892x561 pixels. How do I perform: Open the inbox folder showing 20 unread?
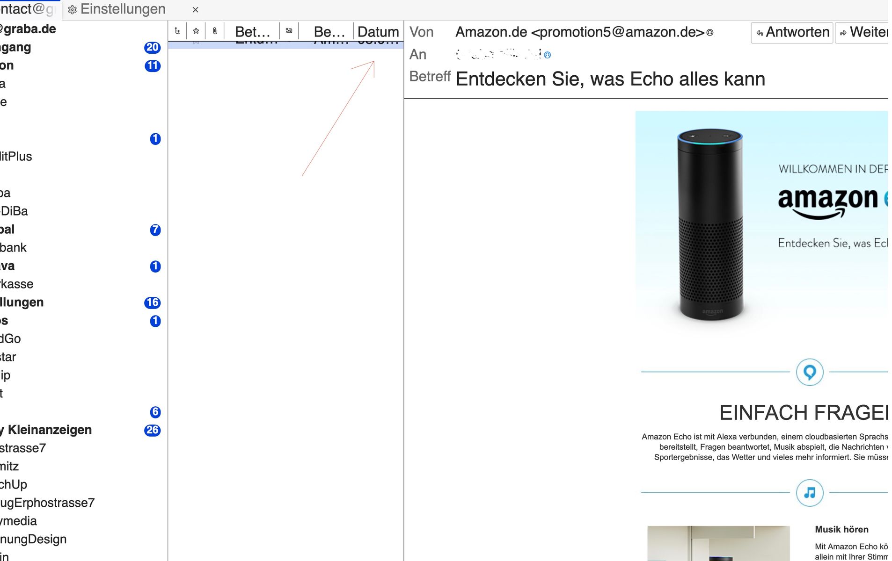coord(16,47)
